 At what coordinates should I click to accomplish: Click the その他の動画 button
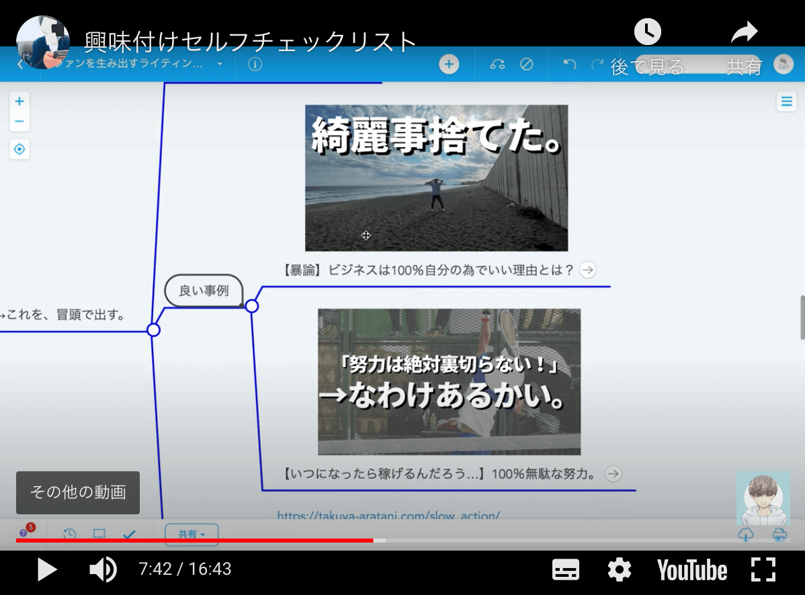(x=78, y=492)
